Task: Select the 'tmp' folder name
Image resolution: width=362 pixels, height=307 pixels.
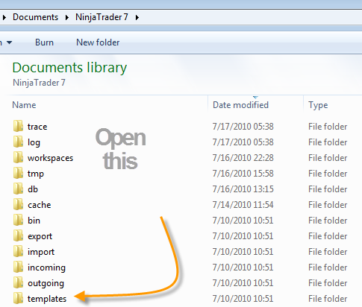Action: [x=36, y=174]
